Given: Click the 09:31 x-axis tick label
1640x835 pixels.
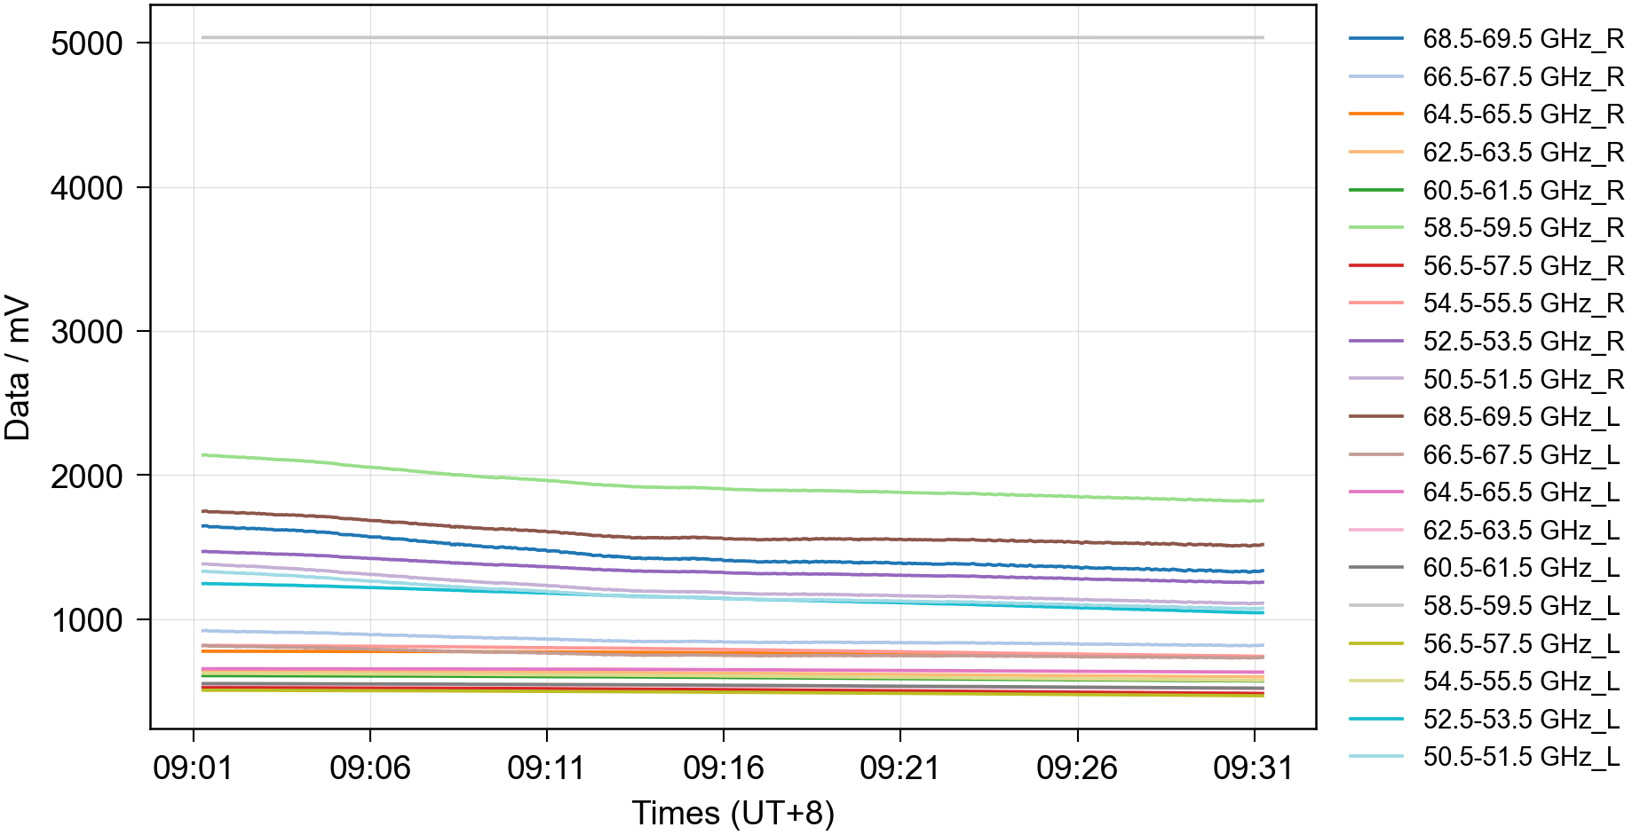Looking at the screenshot, I should 1253,768.
